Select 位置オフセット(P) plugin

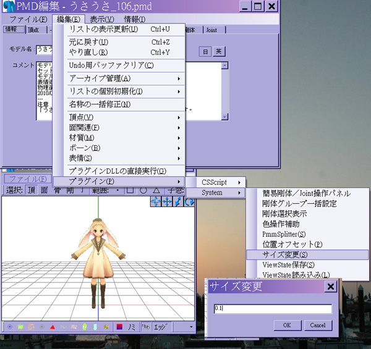(307, 245)
